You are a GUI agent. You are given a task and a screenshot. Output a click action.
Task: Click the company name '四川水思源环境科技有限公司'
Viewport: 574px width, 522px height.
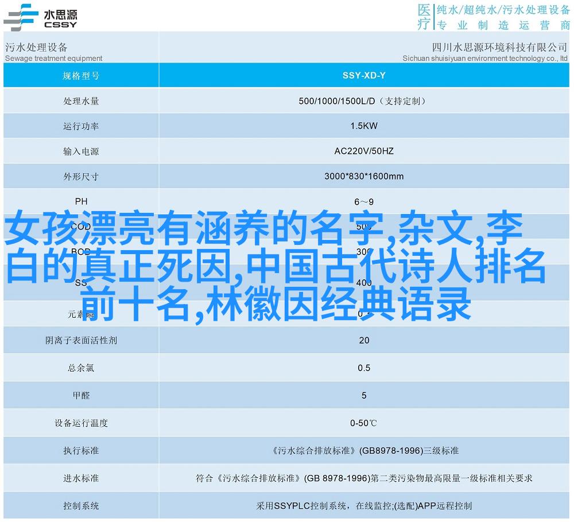(499, 47)
